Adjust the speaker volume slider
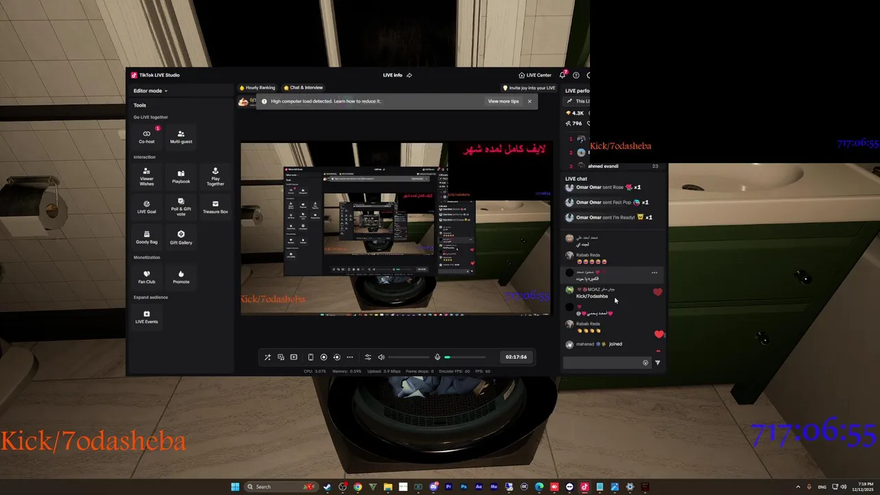 409,357
